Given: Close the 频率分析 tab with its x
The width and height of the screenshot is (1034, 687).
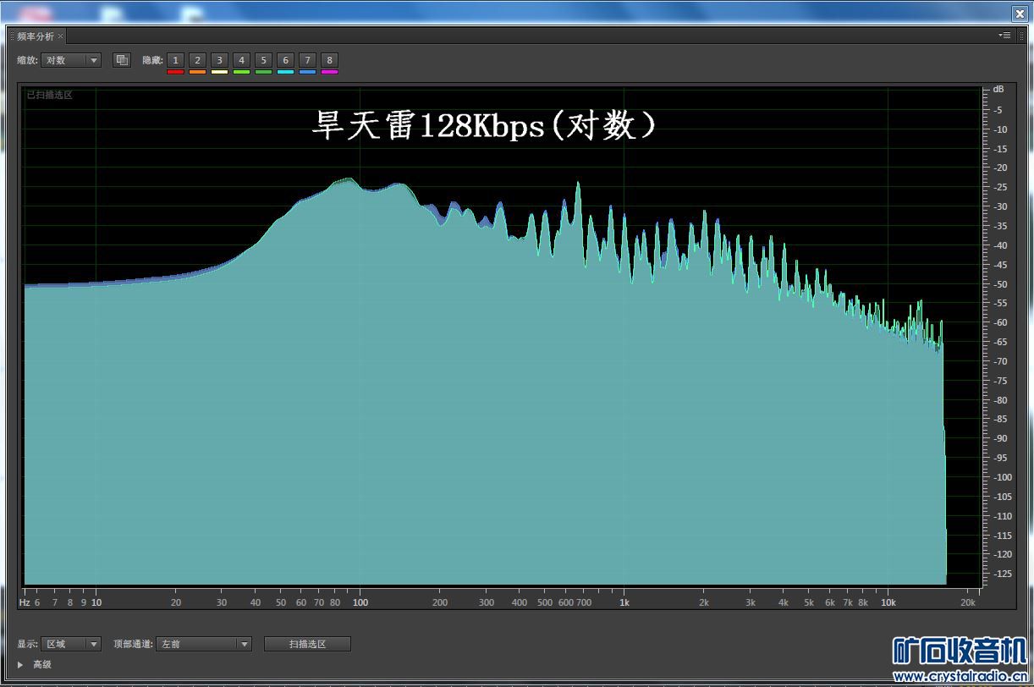Looking at the screenshot, I should [x=61, y=36].
